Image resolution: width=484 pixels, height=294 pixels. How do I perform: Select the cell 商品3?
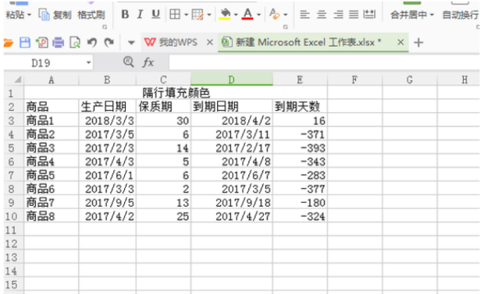(52, 148)
